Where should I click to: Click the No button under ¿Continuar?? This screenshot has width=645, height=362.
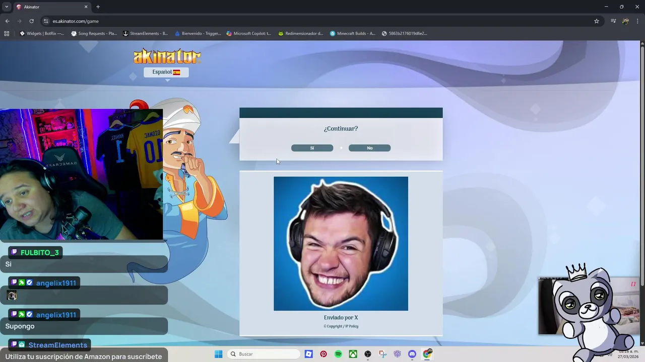[369, 148]
